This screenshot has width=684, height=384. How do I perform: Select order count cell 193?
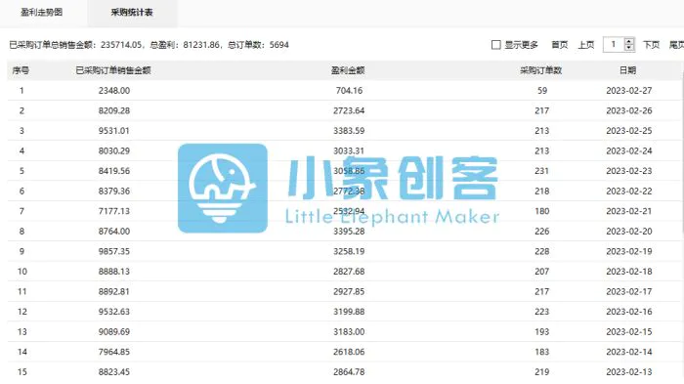click(x=541, y=331)
